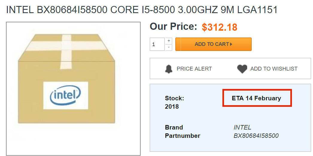The image size is (313, 156).
Task: Click the Brand label
Action: pos(174,127)
